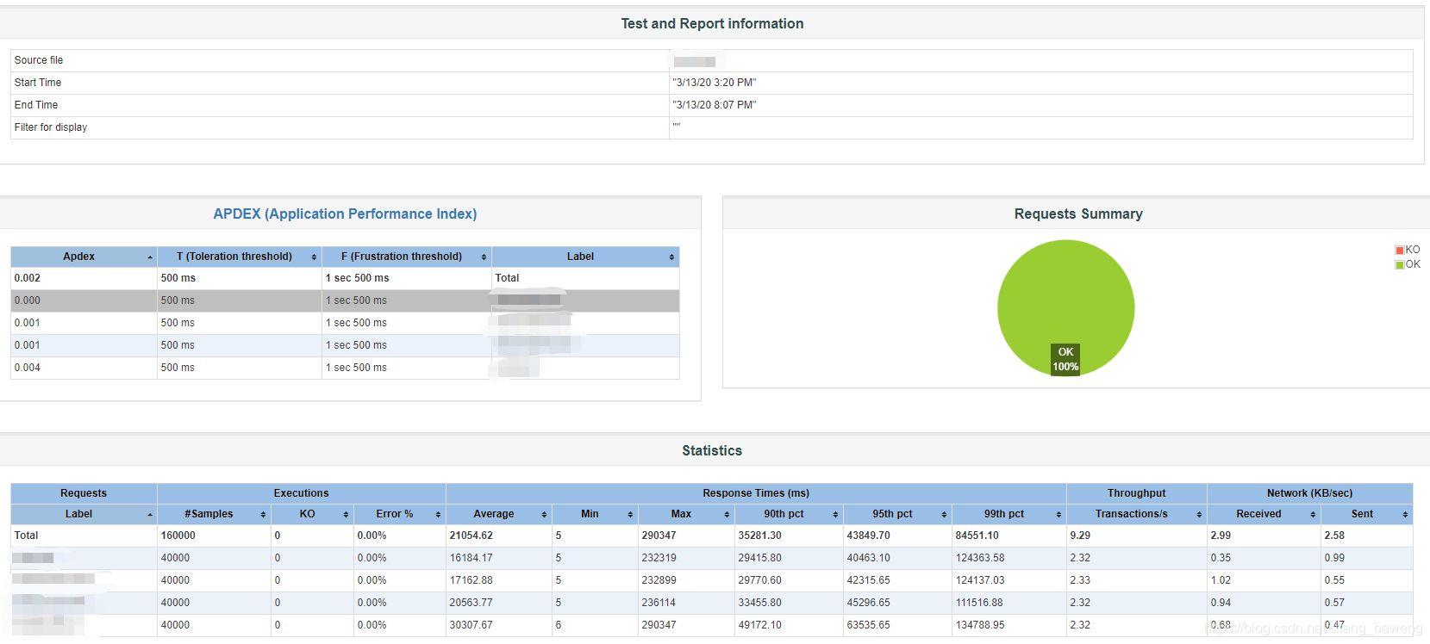This screenshot has width=1430, height=644.
Task: Select total max value 290347
Action: tap(659, 536)
